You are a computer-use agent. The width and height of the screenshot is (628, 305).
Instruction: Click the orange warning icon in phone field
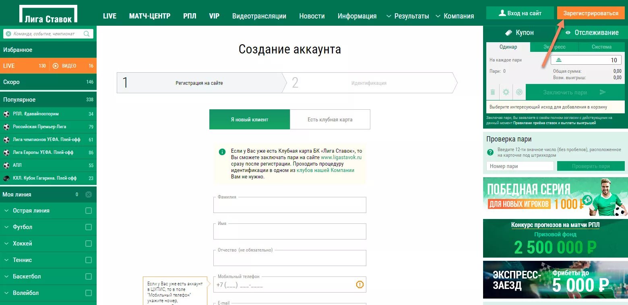tap(359, 285)
